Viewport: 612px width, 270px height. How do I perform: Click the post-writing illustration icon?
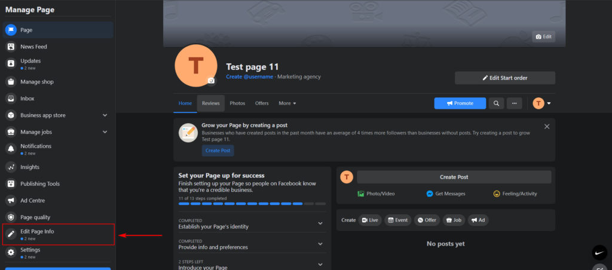click(x=188, y=133)
